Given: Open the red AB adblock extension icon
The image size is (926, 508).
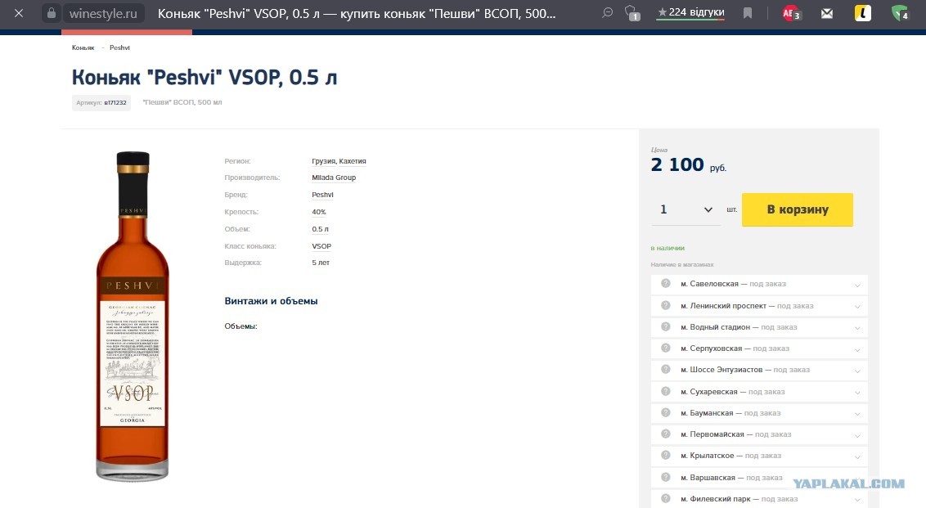Looking at the screenshot, I should pos(791,13).
